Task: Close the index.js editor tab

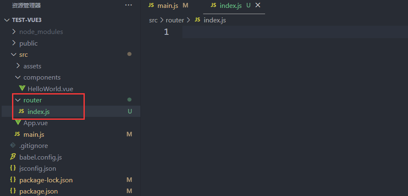Action: (258, 5)
